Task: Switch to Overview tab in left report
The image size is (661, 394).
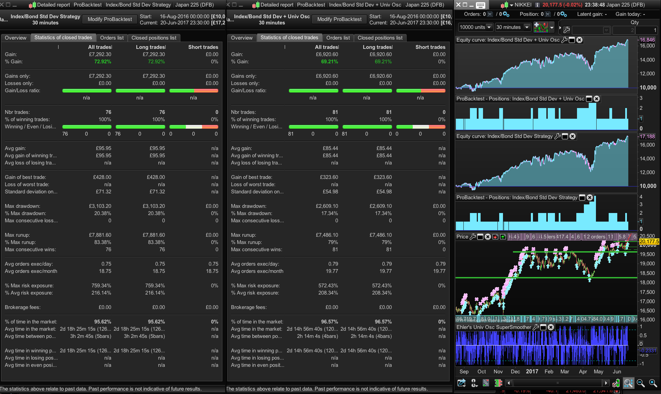Action: pos(15,38)
